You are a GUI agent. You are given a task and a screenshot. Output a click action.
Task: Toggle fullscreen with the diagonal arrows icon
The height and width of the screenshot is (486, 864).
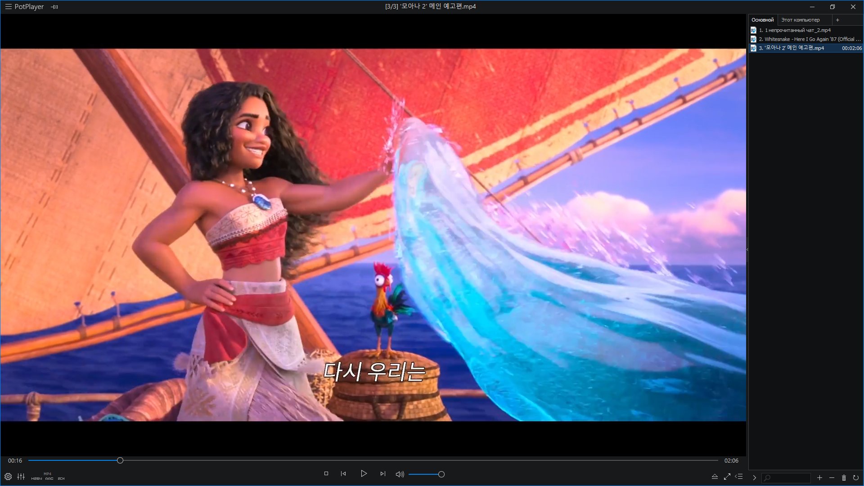click(727, 477)
